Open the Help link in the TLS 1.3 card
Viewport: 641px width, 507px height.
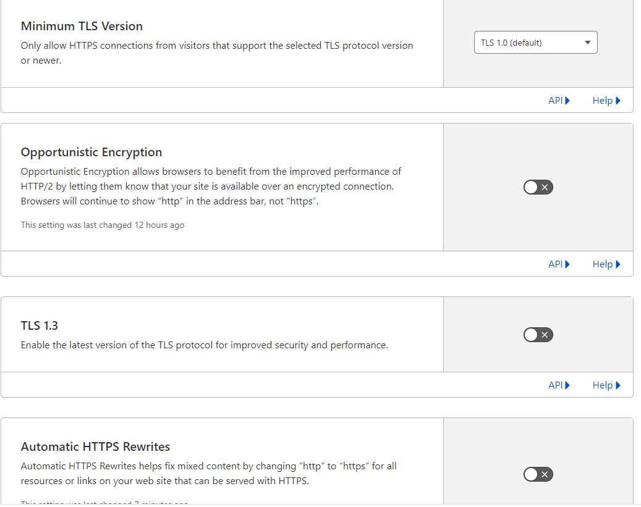tap(602, 385)
